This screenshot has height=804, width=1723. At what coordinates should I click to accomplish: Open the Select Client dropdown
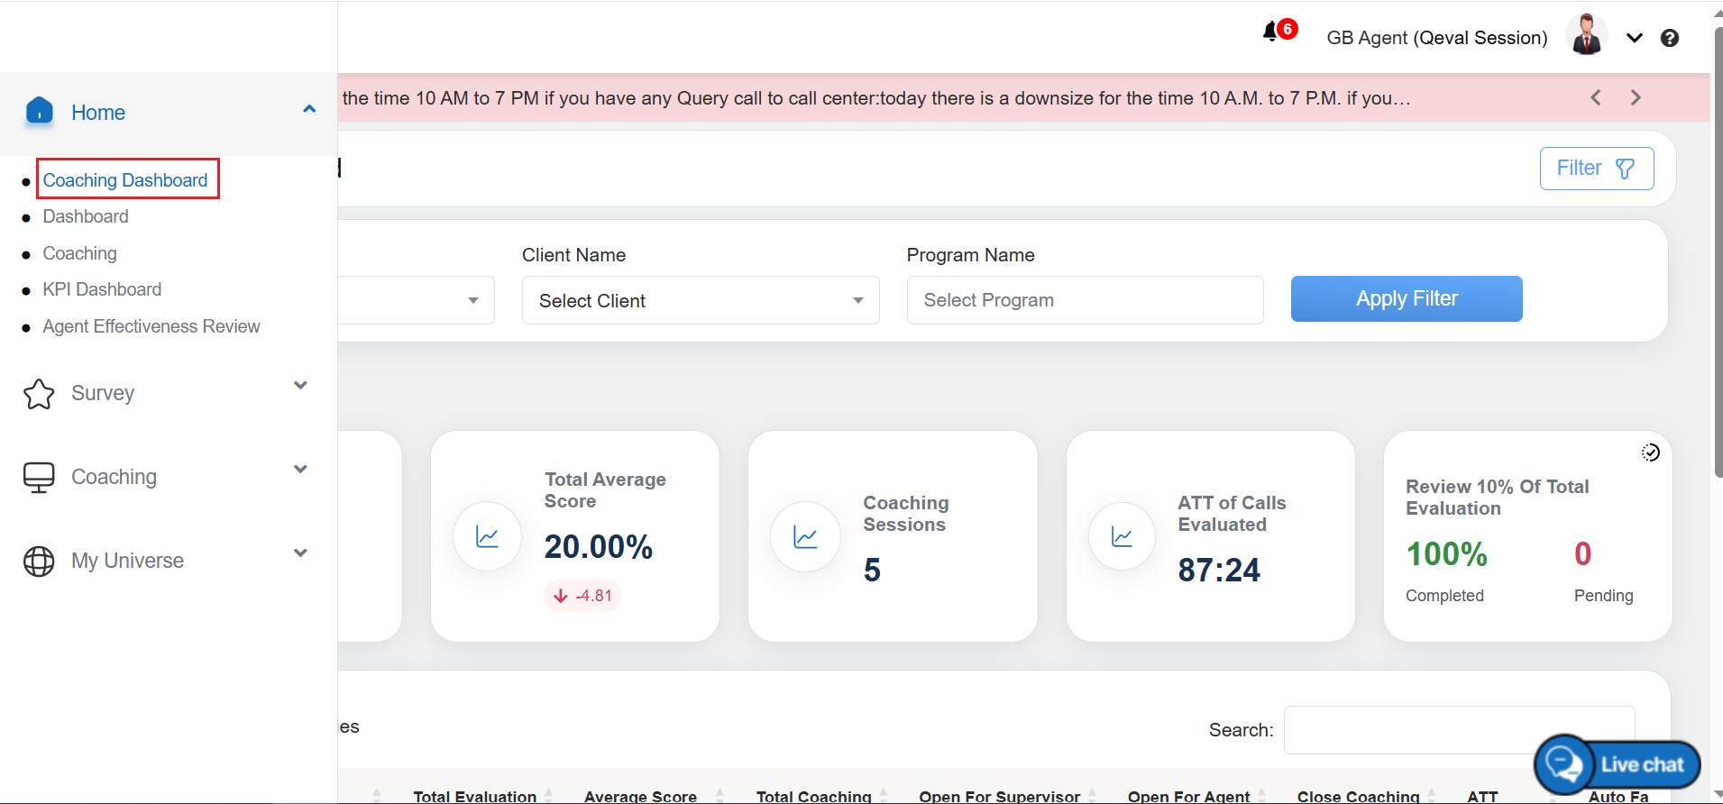700,300
